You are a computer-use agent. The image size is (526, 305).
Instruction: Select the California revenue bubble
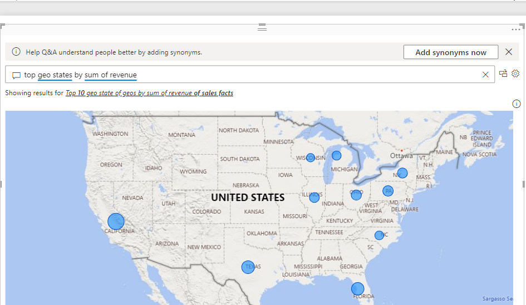(x=116, y=222)
